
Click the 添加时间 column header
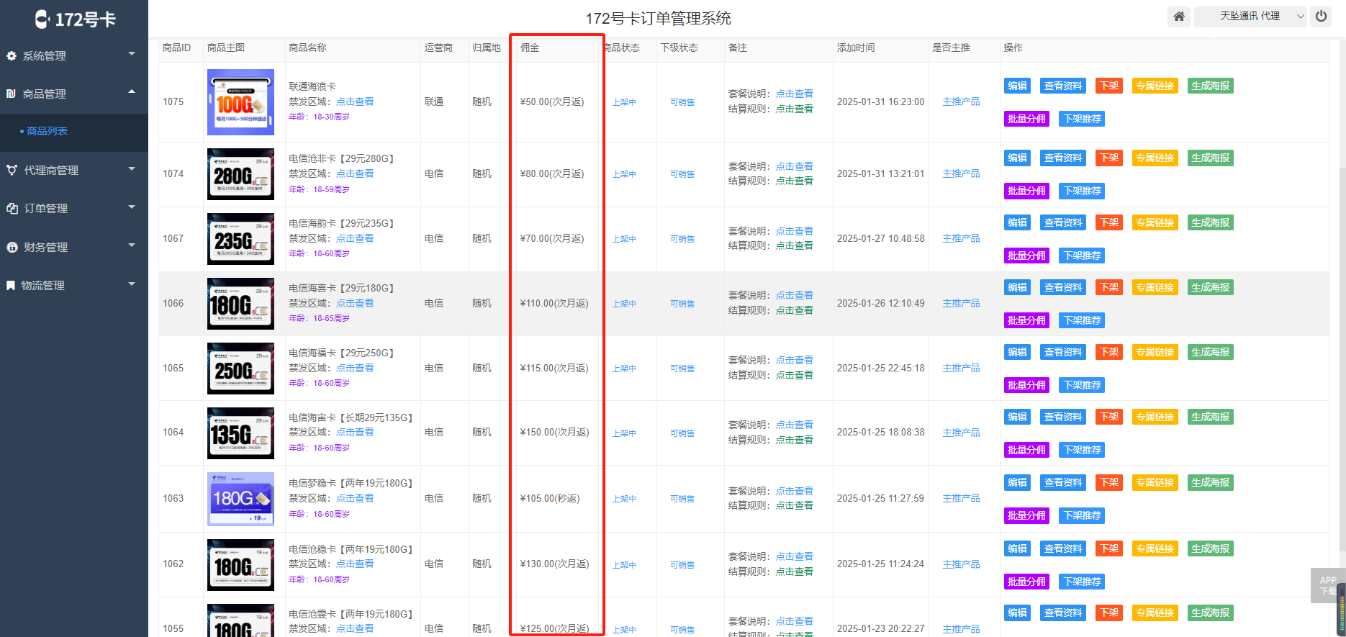pyautogui.click(x=856, y=48)
